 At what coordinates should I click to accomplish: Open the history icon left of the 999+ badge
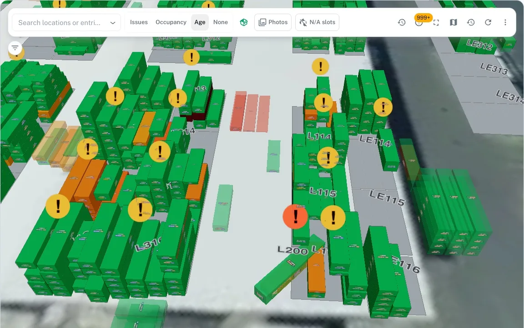tap(402, 22)
